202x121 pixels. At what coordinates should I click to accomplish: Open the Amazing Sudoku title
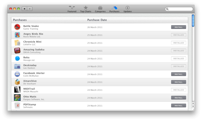pyautogui.click(x=34, y=49)
